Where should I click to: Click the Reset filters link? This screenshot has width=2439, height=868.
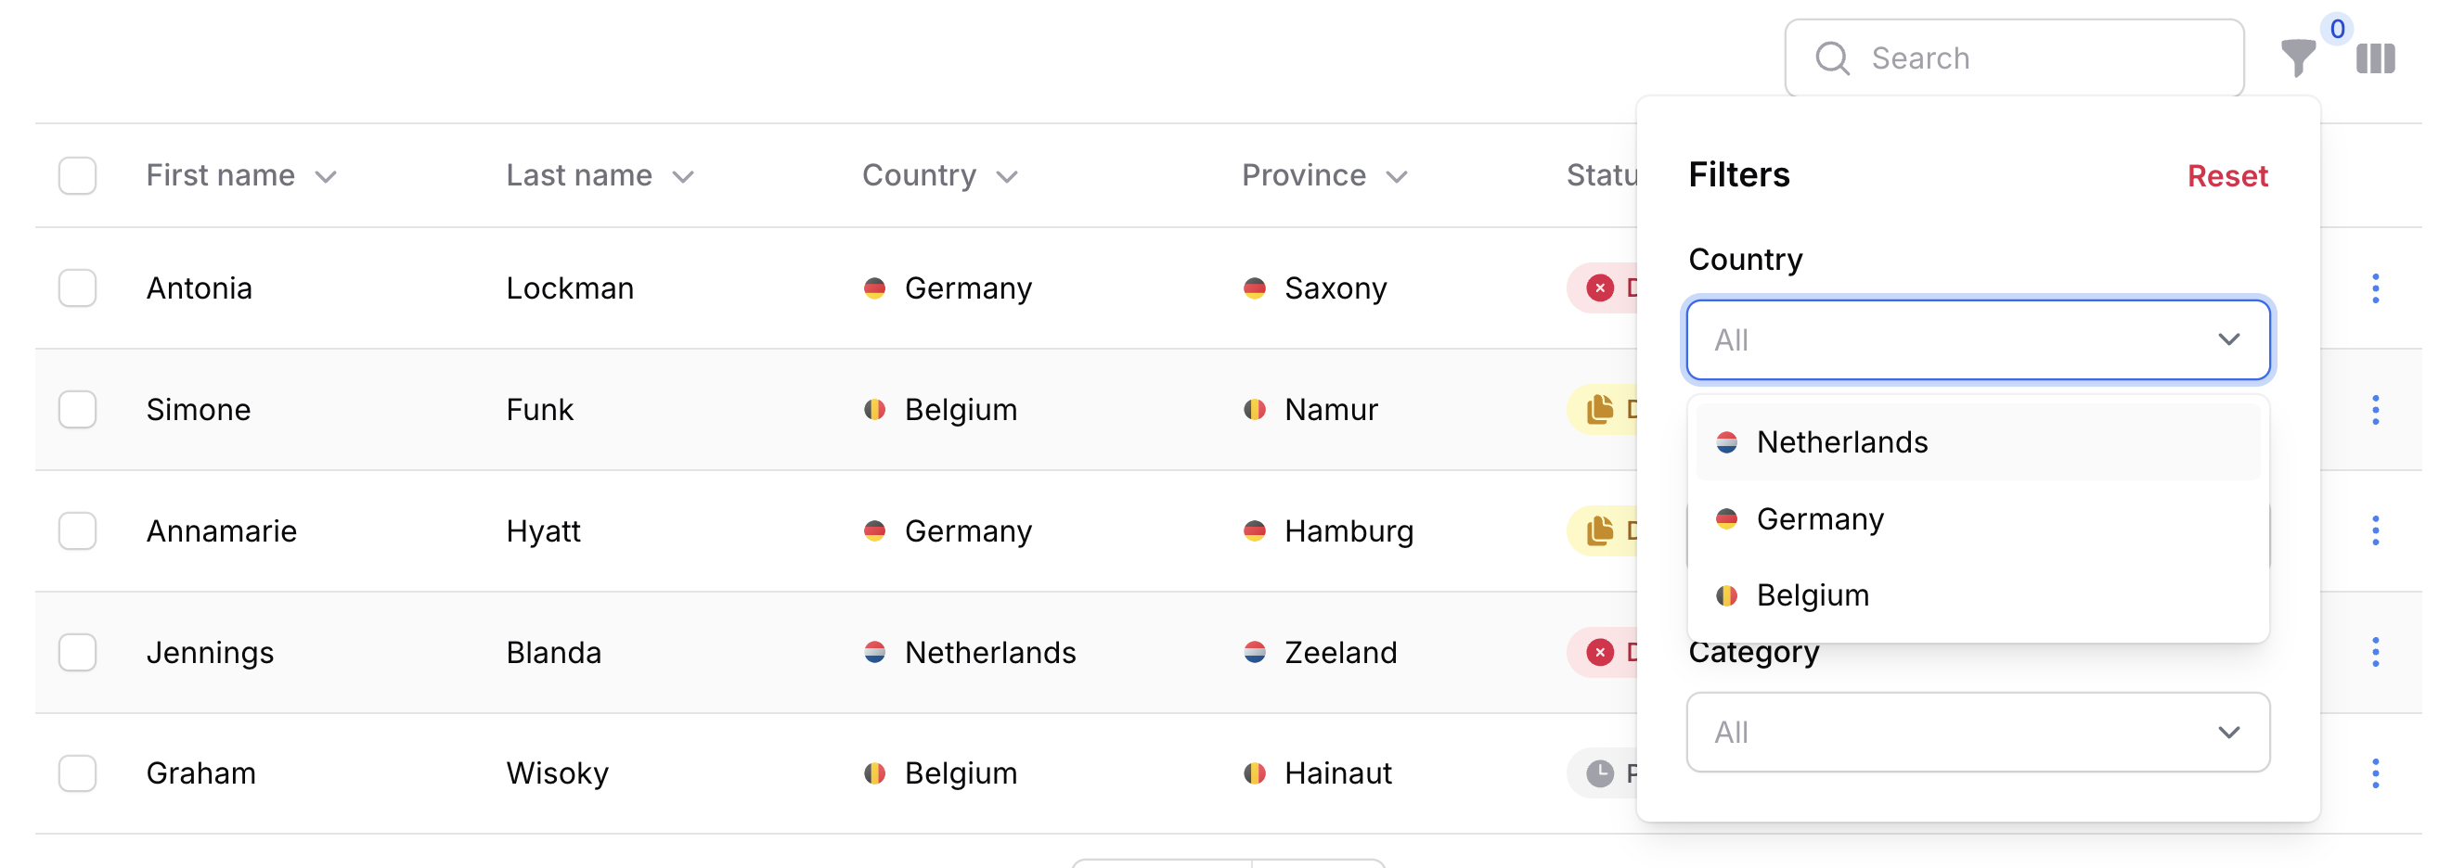click(2226, 176)
